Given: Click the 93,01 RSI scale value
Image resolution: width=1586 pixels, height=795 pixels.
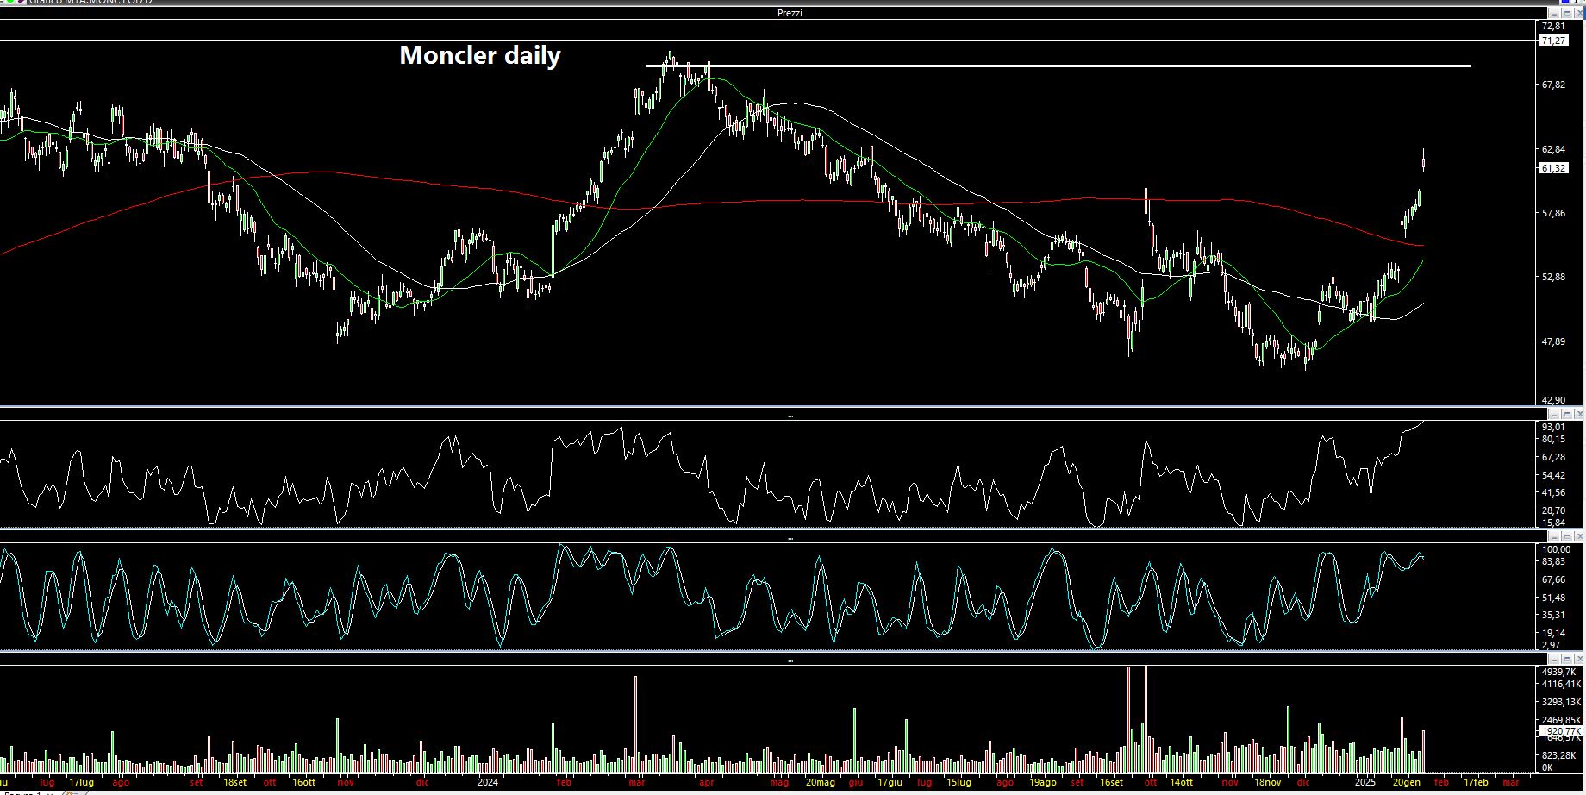Looking at the screenshot, I should [x=1553, y=427].
